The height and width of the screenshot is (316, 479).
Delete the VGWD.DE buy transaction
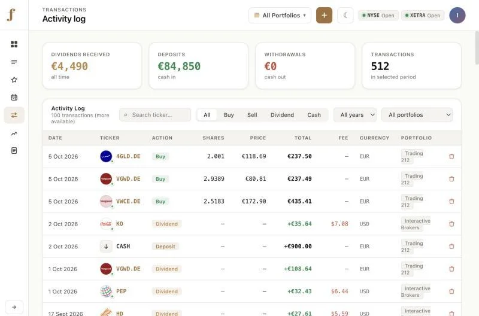pyautogui.click(x=451, y=179)
